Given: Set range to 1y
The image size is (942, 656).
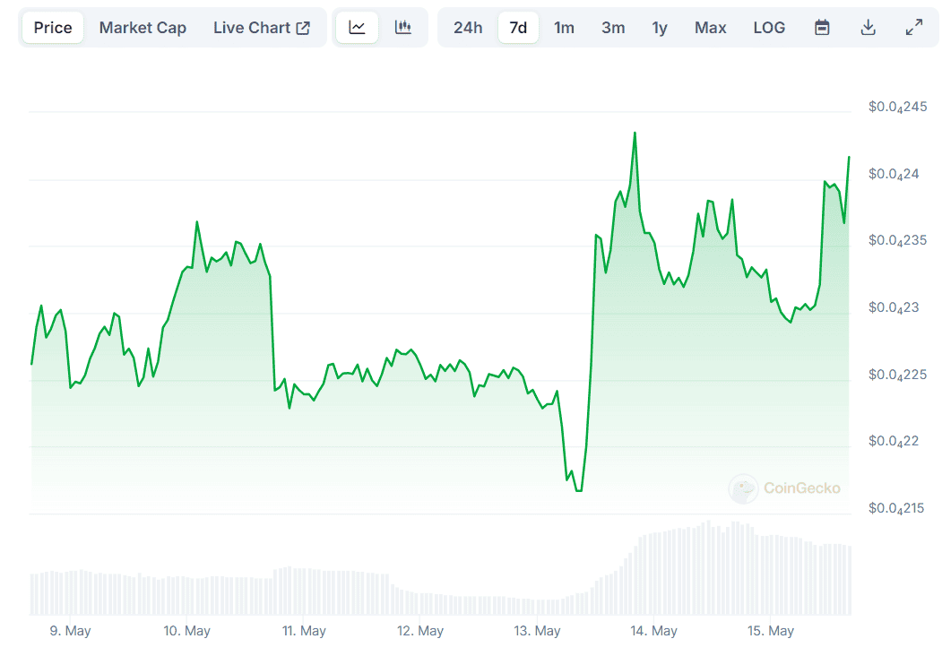Looking at the screenshot, I should coord(660,28).
